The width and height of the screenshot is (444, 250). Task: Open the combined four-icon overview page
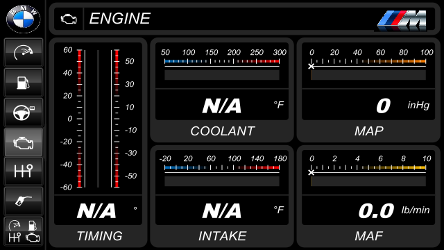tap(24, 231)
